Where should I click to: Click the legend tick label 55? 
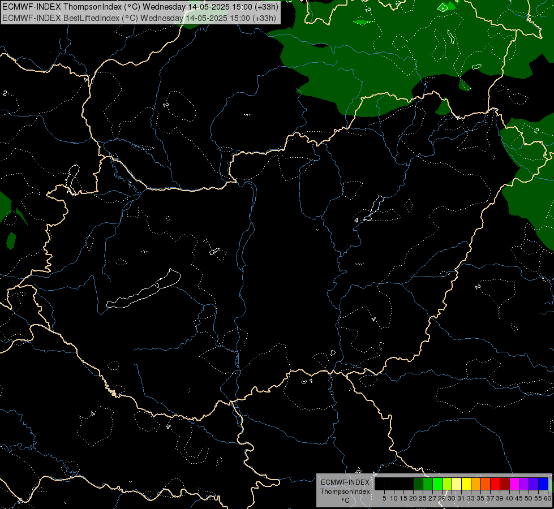click(538, 498)
